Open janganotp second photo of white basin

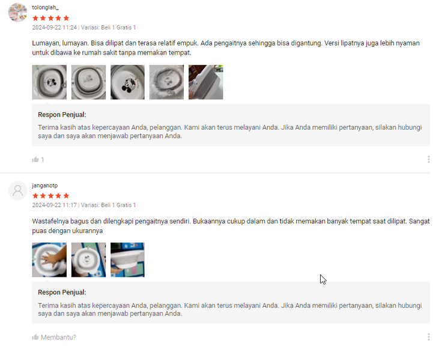click(88, 260)
